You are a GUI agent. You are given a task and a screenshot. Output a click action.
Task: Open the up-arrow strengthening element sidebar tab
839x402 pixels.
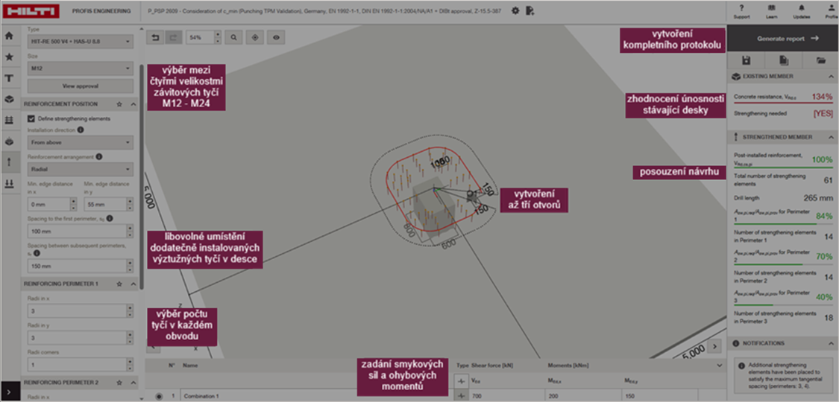(x=9, y=162)
